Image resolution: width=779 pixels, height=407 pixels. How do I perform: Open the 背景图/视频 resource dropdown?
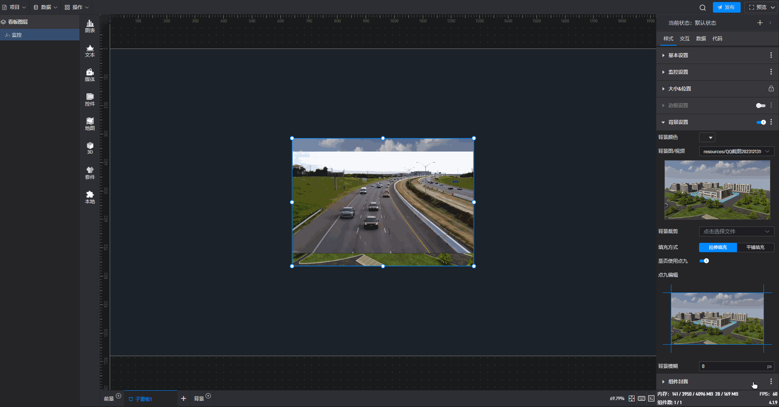click(736, 152)
